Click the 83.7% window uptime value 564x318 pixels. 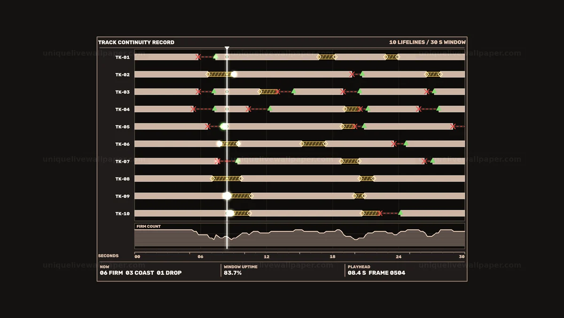tap(233, 273)
